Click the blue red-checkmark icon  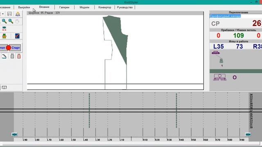pos(17,36)
